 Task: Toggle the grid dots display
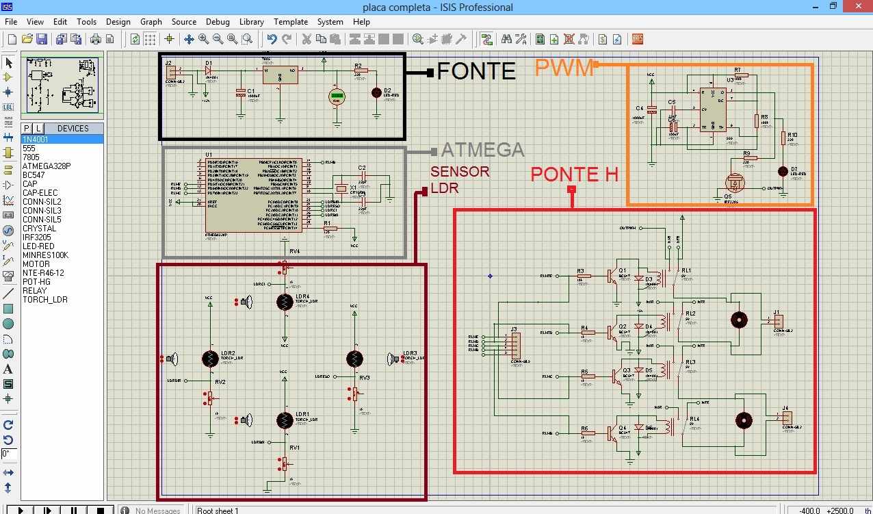coord(150,39)
